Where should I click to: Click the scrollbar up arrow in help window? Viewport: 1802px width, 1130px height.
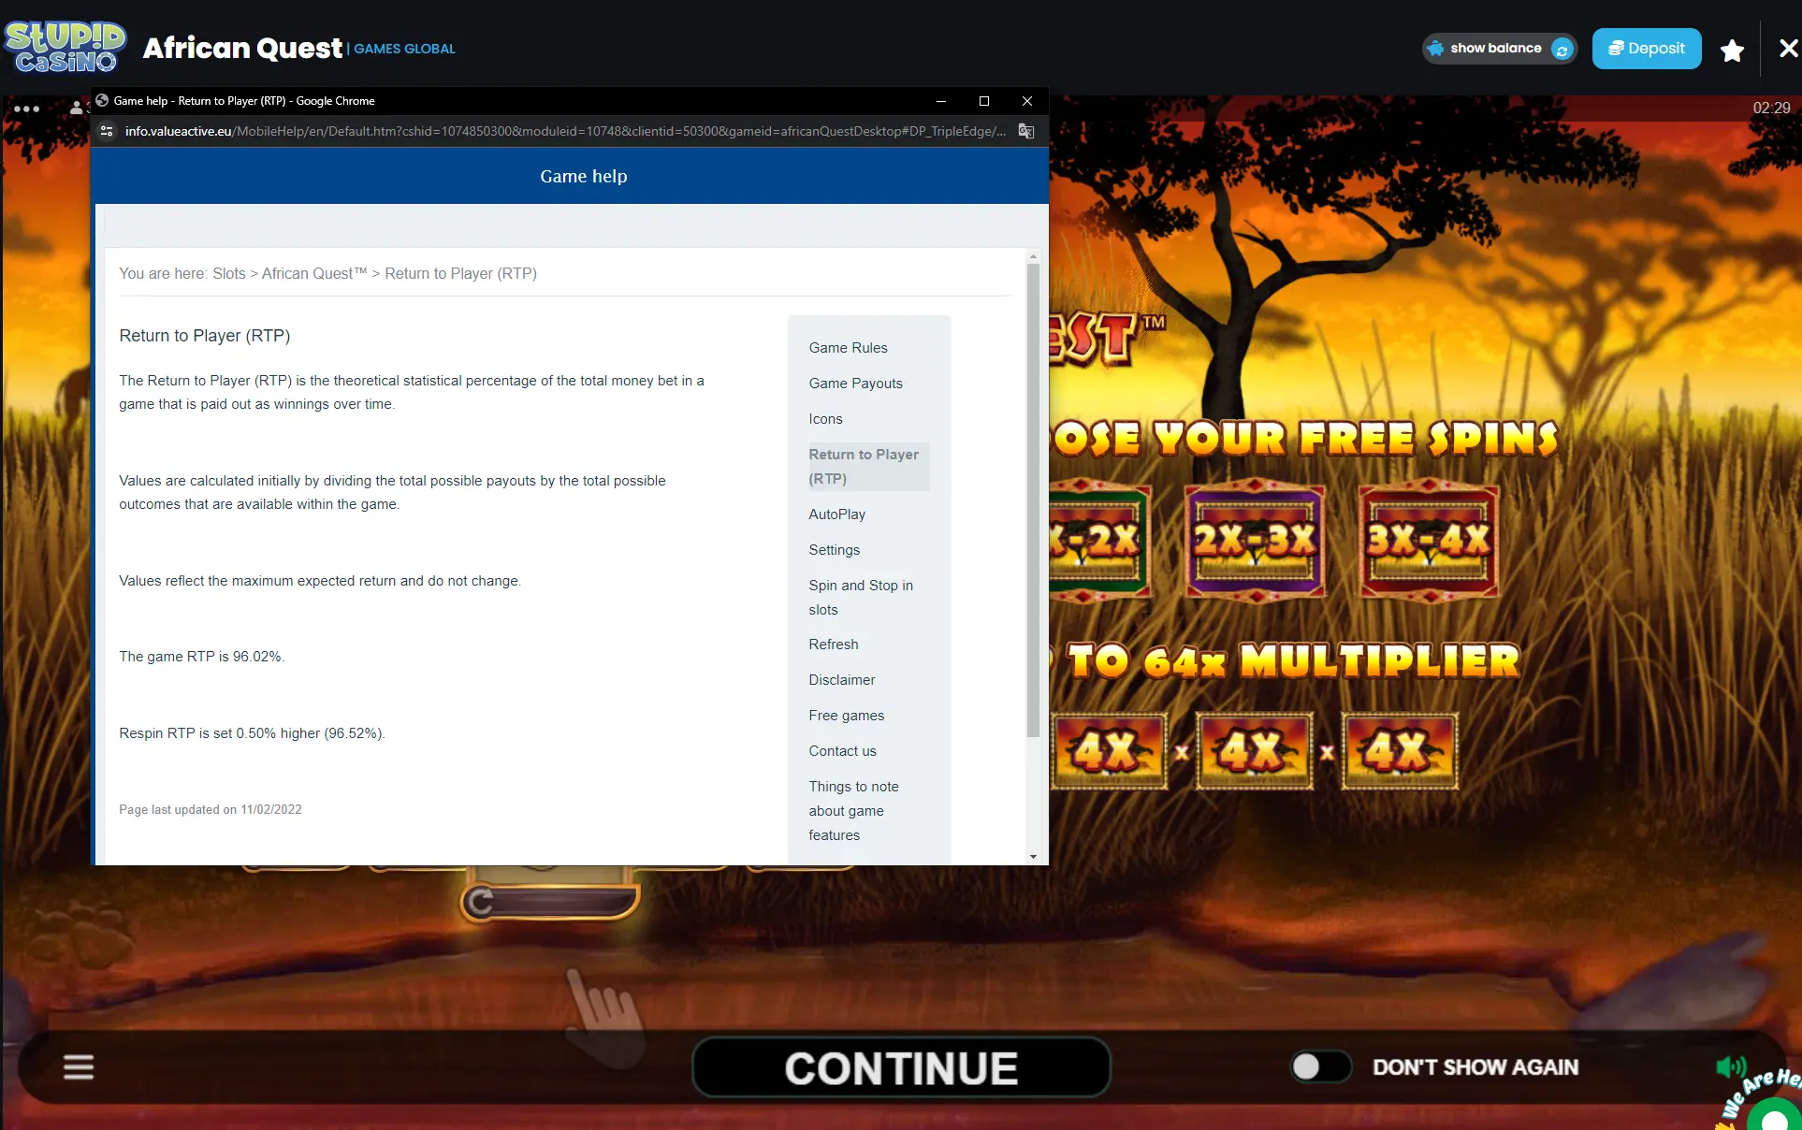click(1033, 256)
